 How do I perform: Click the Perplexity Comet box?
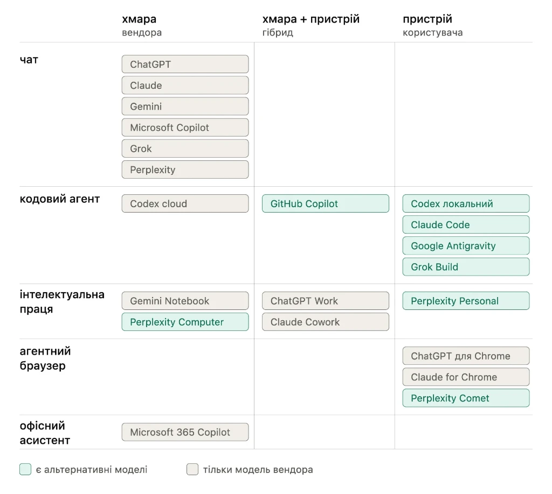[x=466, y=398]
